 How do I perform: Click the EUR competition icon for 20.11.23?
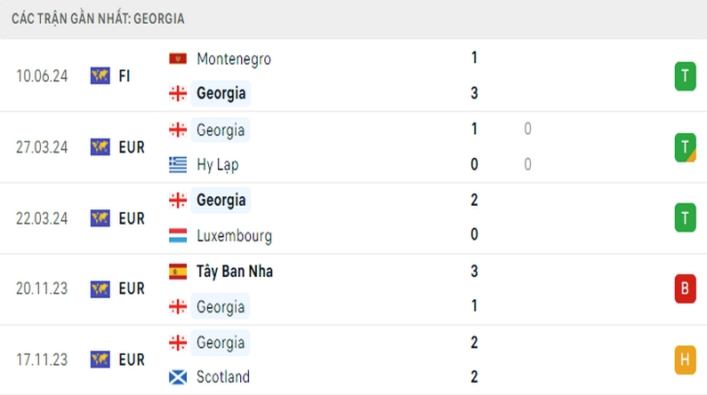[x=100, y=288]
